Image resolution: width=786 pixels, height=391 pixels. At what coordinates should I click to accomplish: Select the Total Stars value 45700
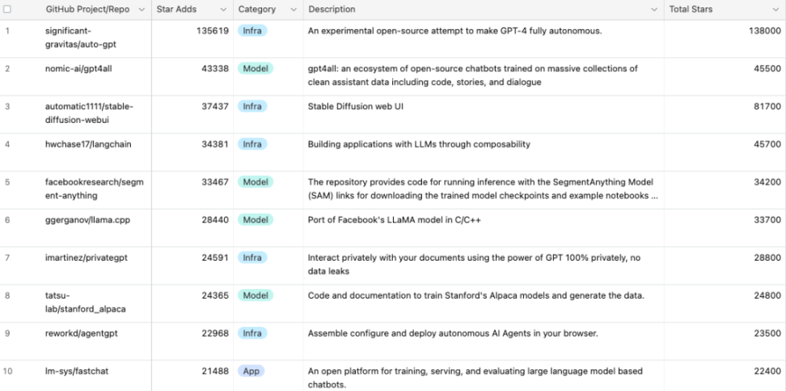point(767,144)
